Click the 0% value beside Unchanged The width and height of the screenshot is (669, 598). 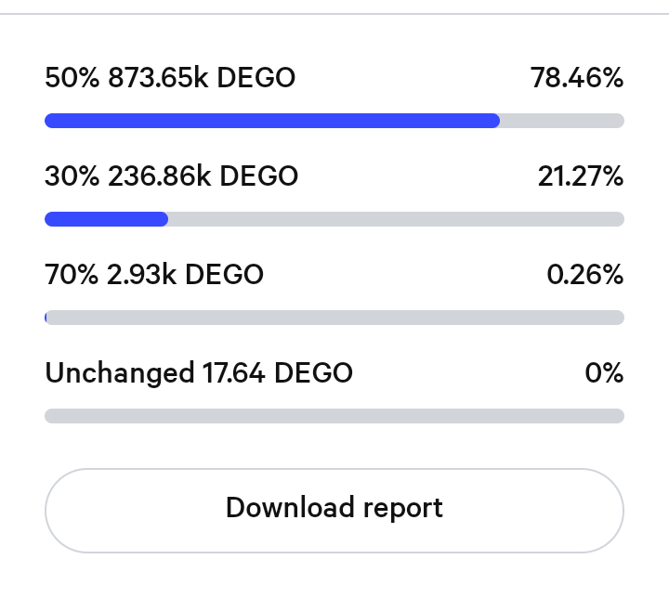point(604,372)
